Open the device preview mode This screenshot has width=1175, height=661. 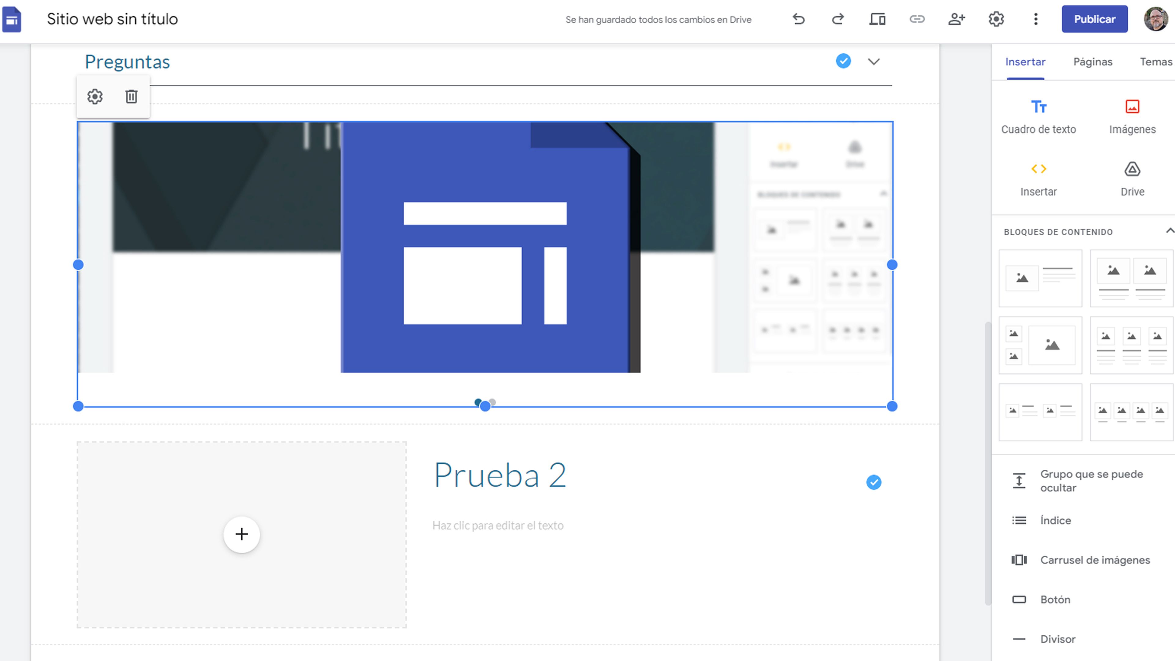[x=877, y=19]
